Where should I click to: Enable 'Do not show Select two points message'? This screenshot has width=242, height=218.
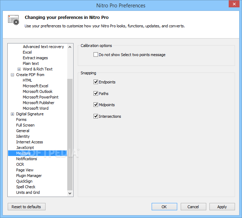tap(96, 55)
